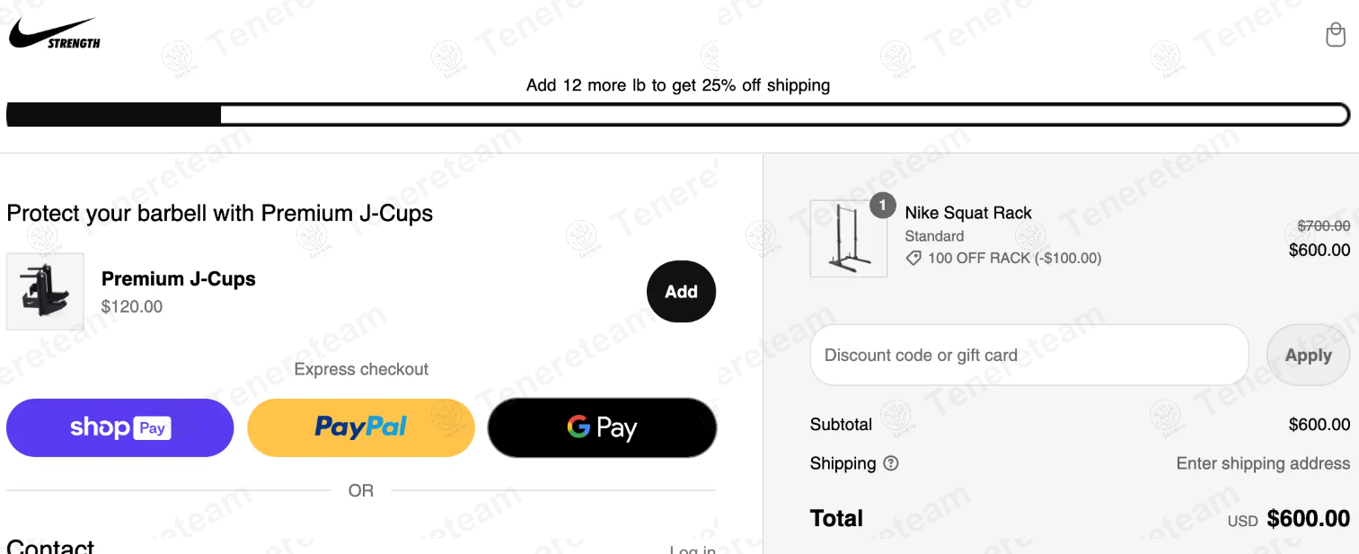Click the shipping discount progress bar
The height and width of the screenshot is (554, 1359).
pos(677,114)
